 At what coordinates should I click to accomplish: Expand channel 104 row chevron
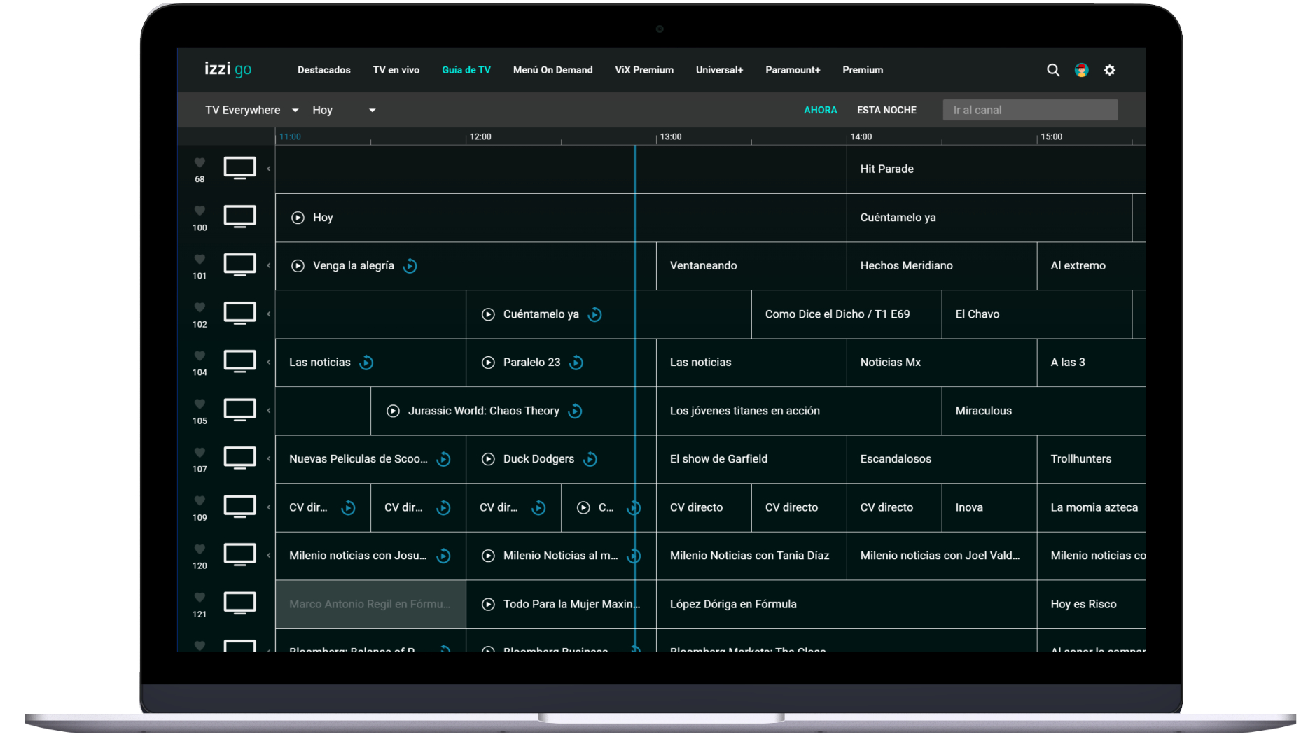tap(268, 362)
